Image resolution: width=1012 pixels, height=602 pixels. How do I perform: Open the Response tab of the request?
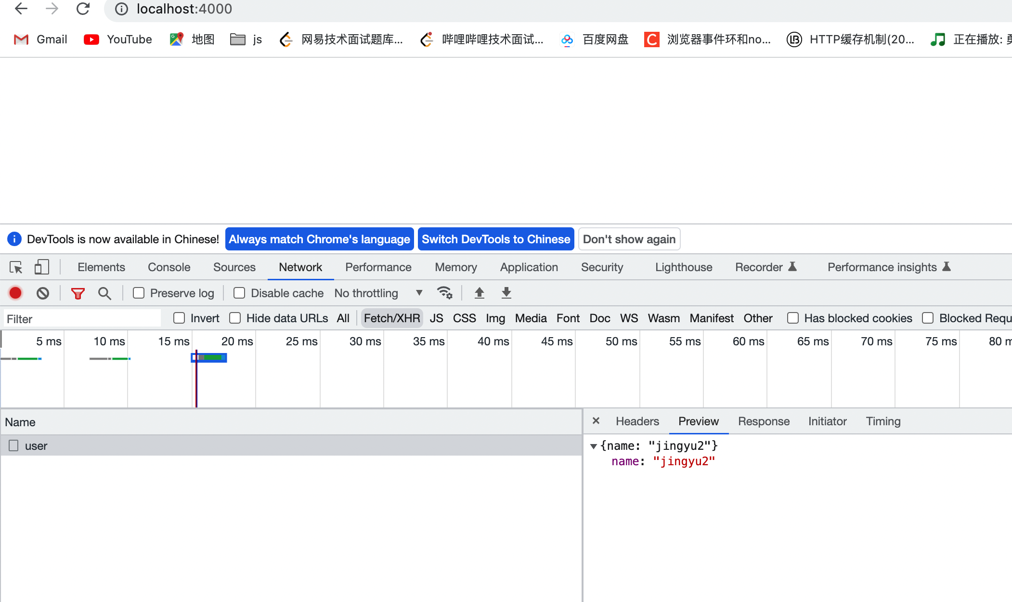764,421
